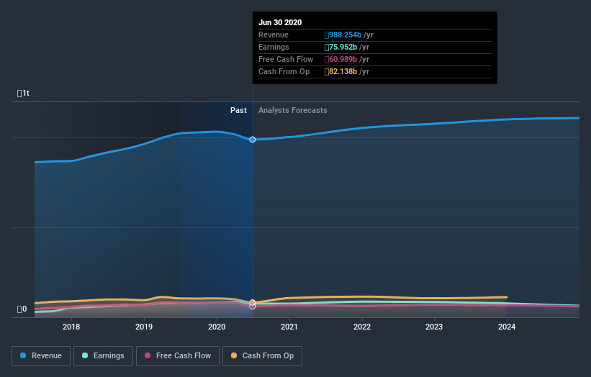Click the 'Jun 30 2020' tooltip date
The width and height of the screenshot is (591, 377).
280,22
